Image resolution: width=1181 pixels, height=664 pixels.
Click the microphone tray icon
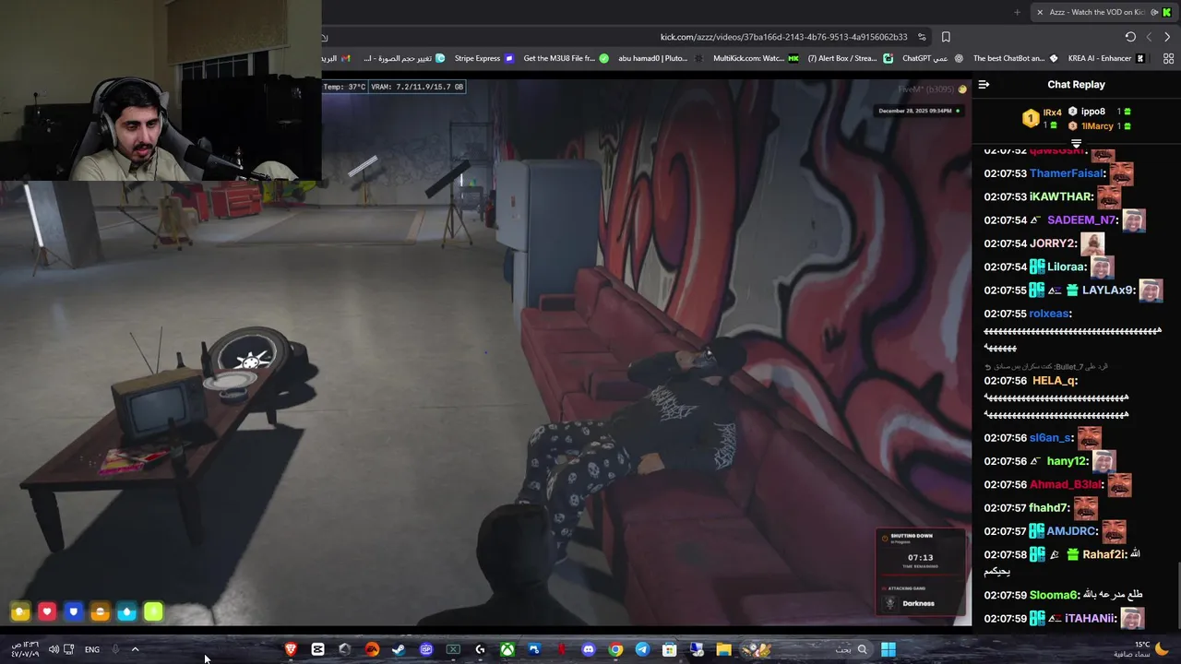pyautogui.click(x=115, y=649)
